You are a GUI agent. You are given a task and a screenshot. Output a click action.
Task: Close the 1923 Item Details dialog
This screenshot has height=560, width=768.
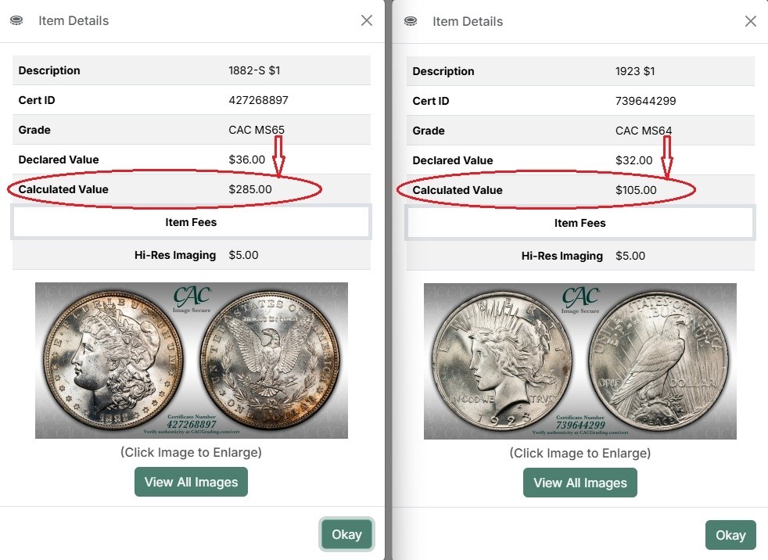coord(751,22)
